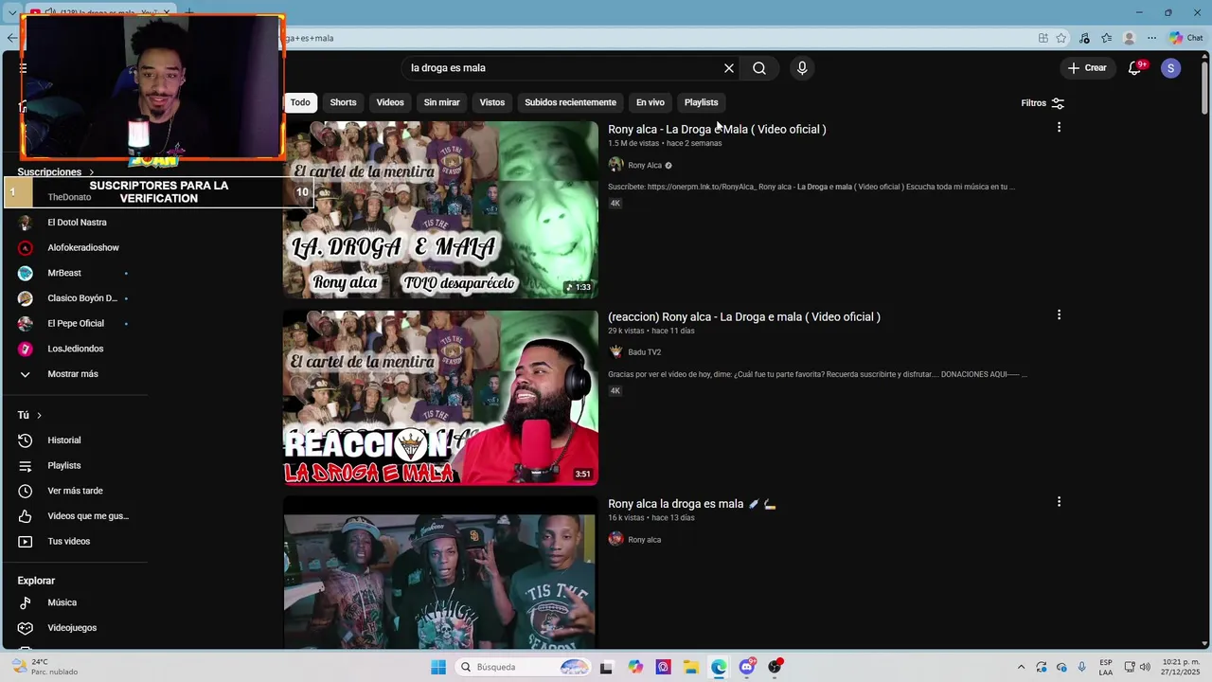Select the Subidos recientemente filter chip
1212x682 pixels.
[x=570, y=102]
